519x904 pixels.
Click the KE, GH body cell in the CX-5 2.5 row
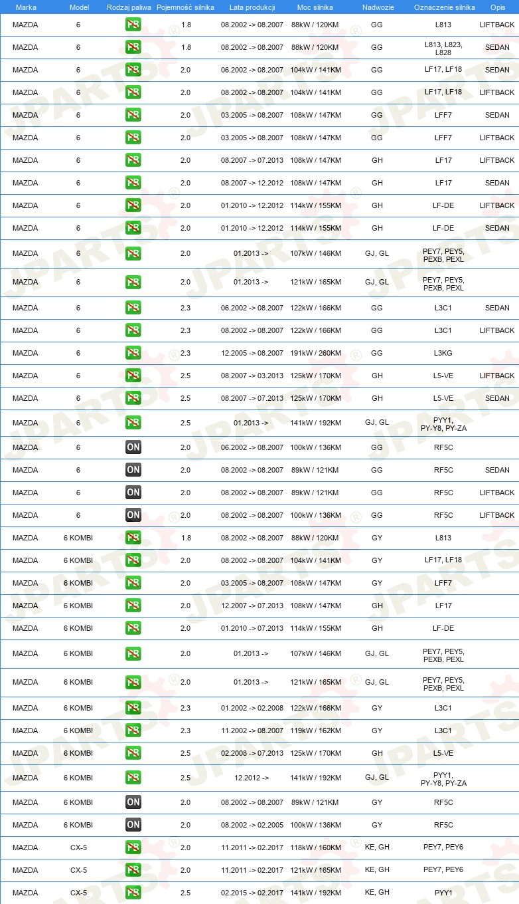click(x=377, y=892)
